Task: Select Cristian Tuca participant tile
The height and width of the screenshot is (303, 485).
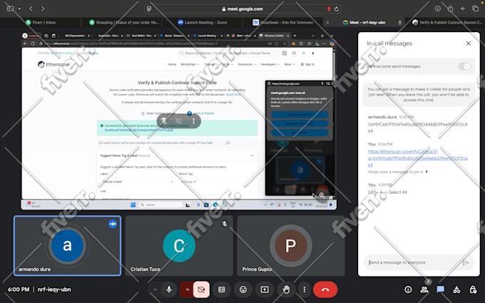Action: tap(179, 246)
